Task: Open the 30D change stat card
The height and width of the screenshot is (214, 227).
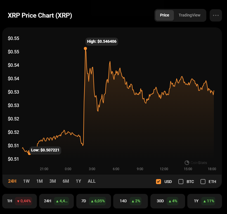Action: [168, 201]
